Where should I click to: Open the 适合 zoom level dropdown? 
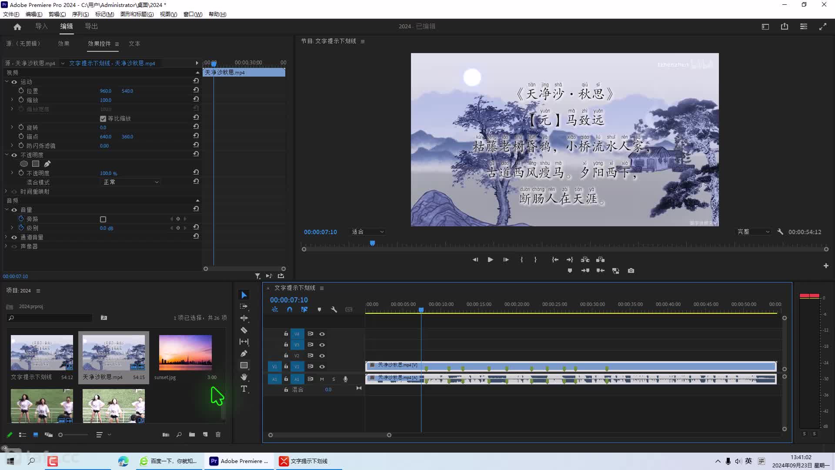pyautogui.click(x=367, y=232)
